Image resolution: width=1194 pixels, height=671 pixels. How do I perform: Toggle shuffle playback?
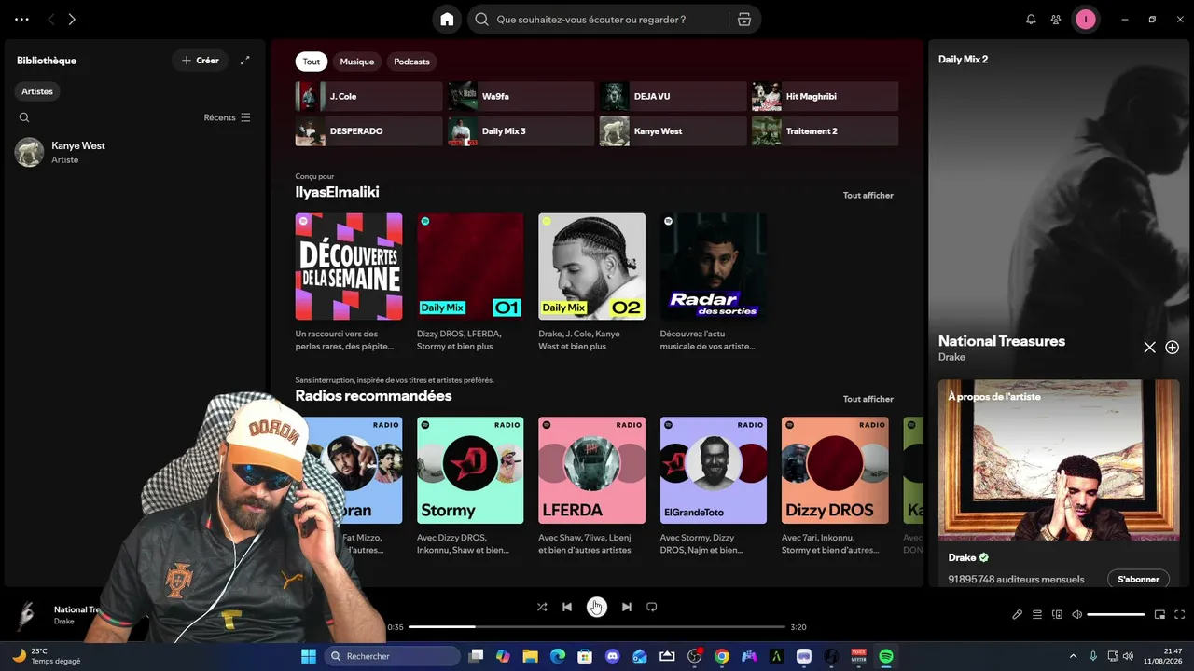[542, 607]
